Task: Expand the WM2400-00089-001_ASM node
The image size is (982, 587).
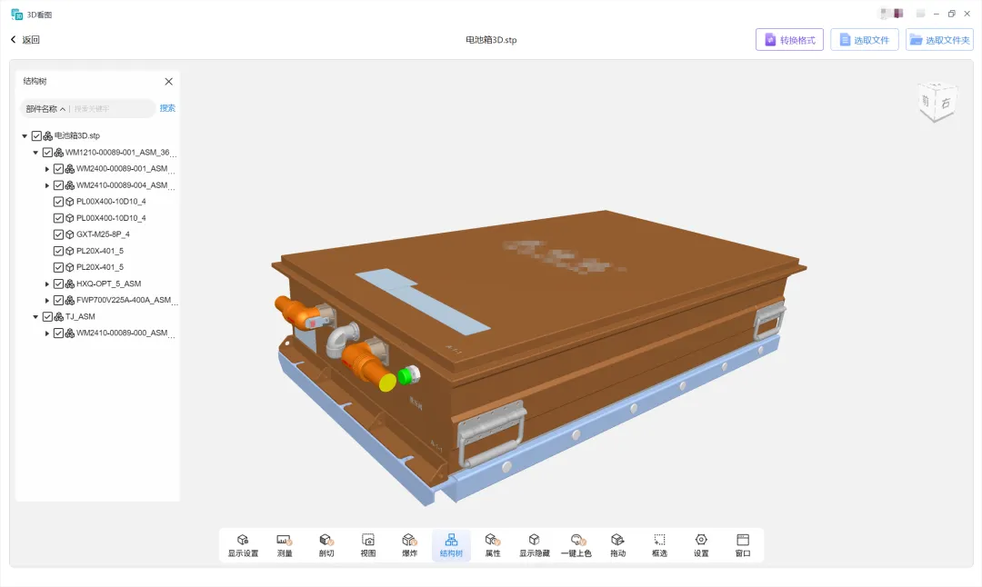Action: 47,169
